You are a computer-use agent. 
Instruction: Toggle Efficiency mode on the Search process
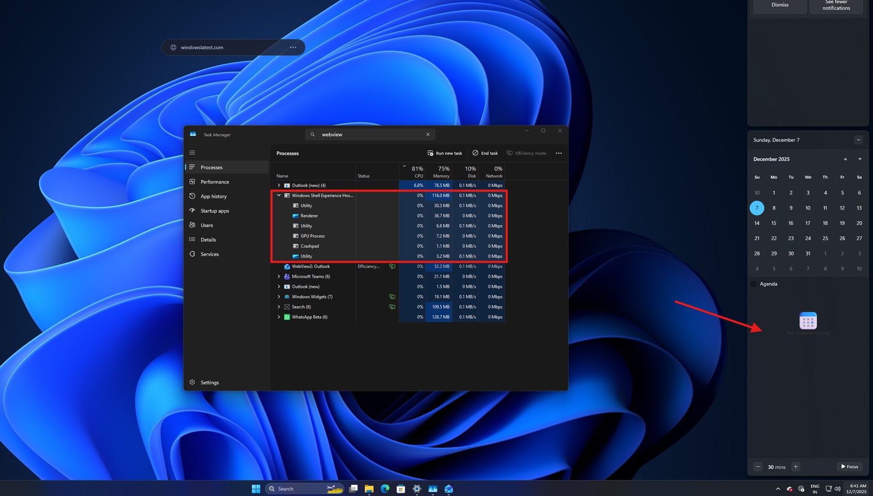(x=392, y=306)
